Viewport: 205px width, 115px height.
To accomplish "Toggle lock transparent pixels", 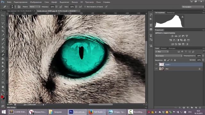I will (165, 60).
